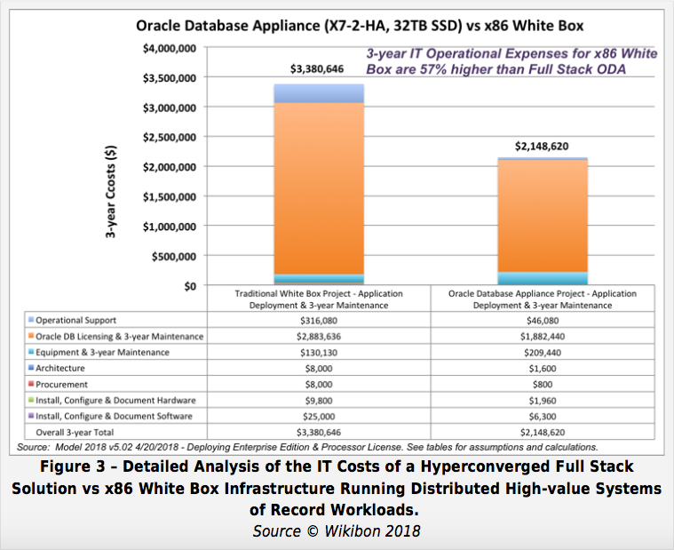Click the 'Source: Model 2018 v5.02' footnote
Screen dimensions: 674x550
[x=307, y=447]
